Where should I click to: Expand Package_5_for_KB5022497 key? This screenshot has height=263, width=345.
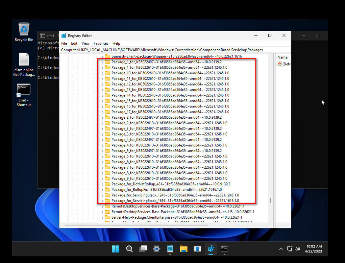(x=102, y=151)
